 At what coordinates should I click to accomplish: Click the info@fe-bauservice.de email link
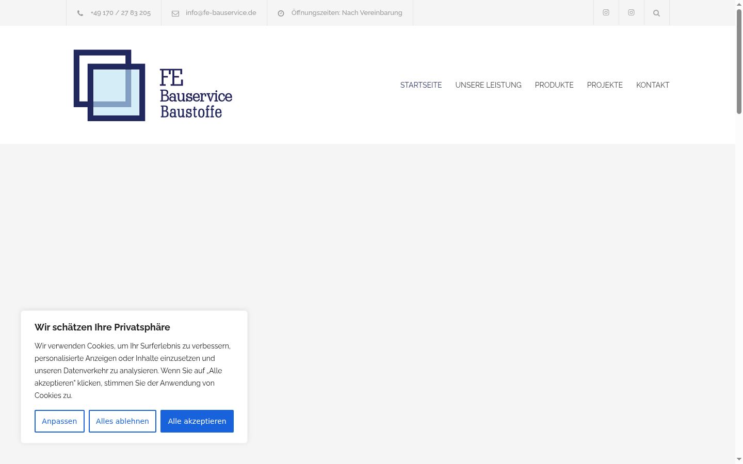(221, 13)
